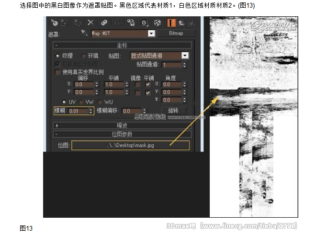Toggle the V 镜像 mirror checkbox
This screenshot has height=235, width=316.
coord(137,93)
